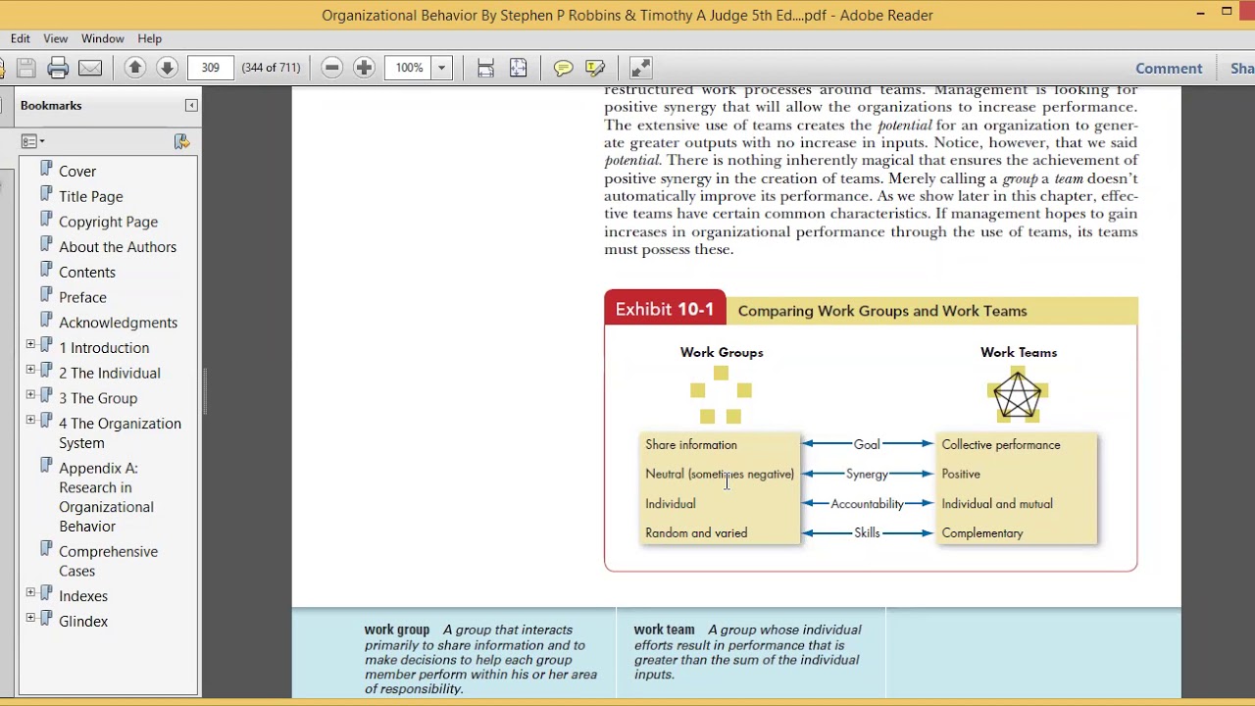1255x706 pixels.
Task: Expand the 2 The Individual bookmark
Action: (30, 370)
